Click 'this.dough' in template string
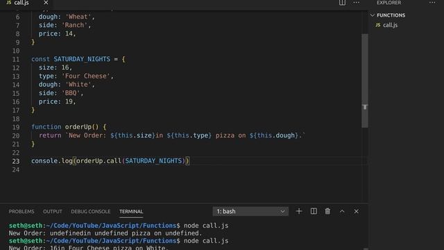444x250 pixels. coord(276,135)
